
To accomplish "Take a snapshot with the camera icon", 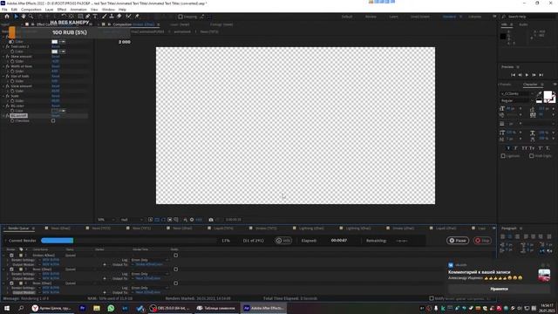I will 211,220.
